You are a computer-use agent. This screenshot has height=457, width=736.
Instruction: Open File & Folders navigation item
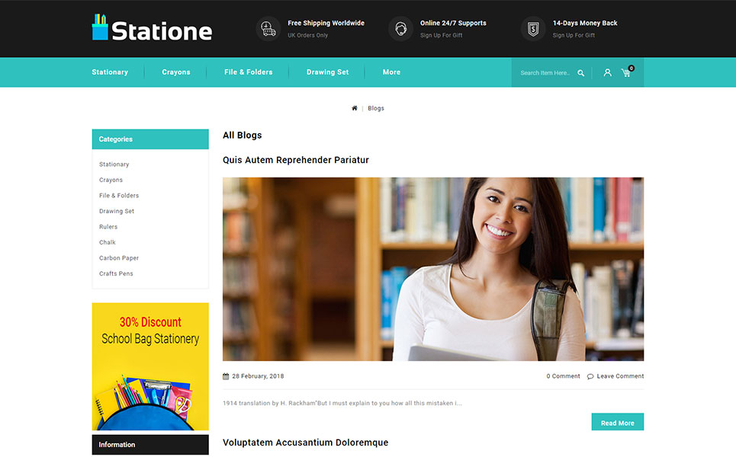point(249,72)
